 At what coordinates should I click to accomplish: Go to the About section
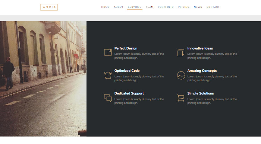(x=119, y=7)
